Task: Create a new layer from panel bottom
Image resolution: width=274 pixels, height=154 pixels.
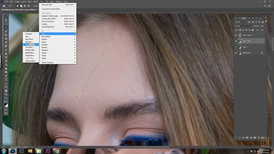Action: tap(259, 138)
